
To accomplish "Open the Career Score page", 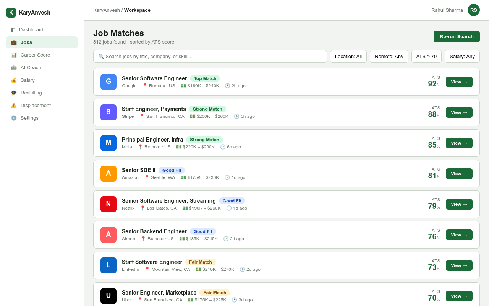I will click(x=42, y=55).
